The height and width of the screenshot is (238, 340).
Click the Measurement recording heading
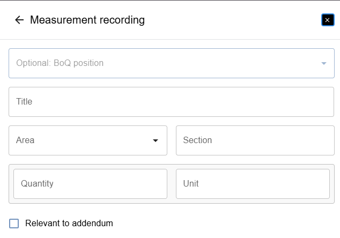point(87,20)
